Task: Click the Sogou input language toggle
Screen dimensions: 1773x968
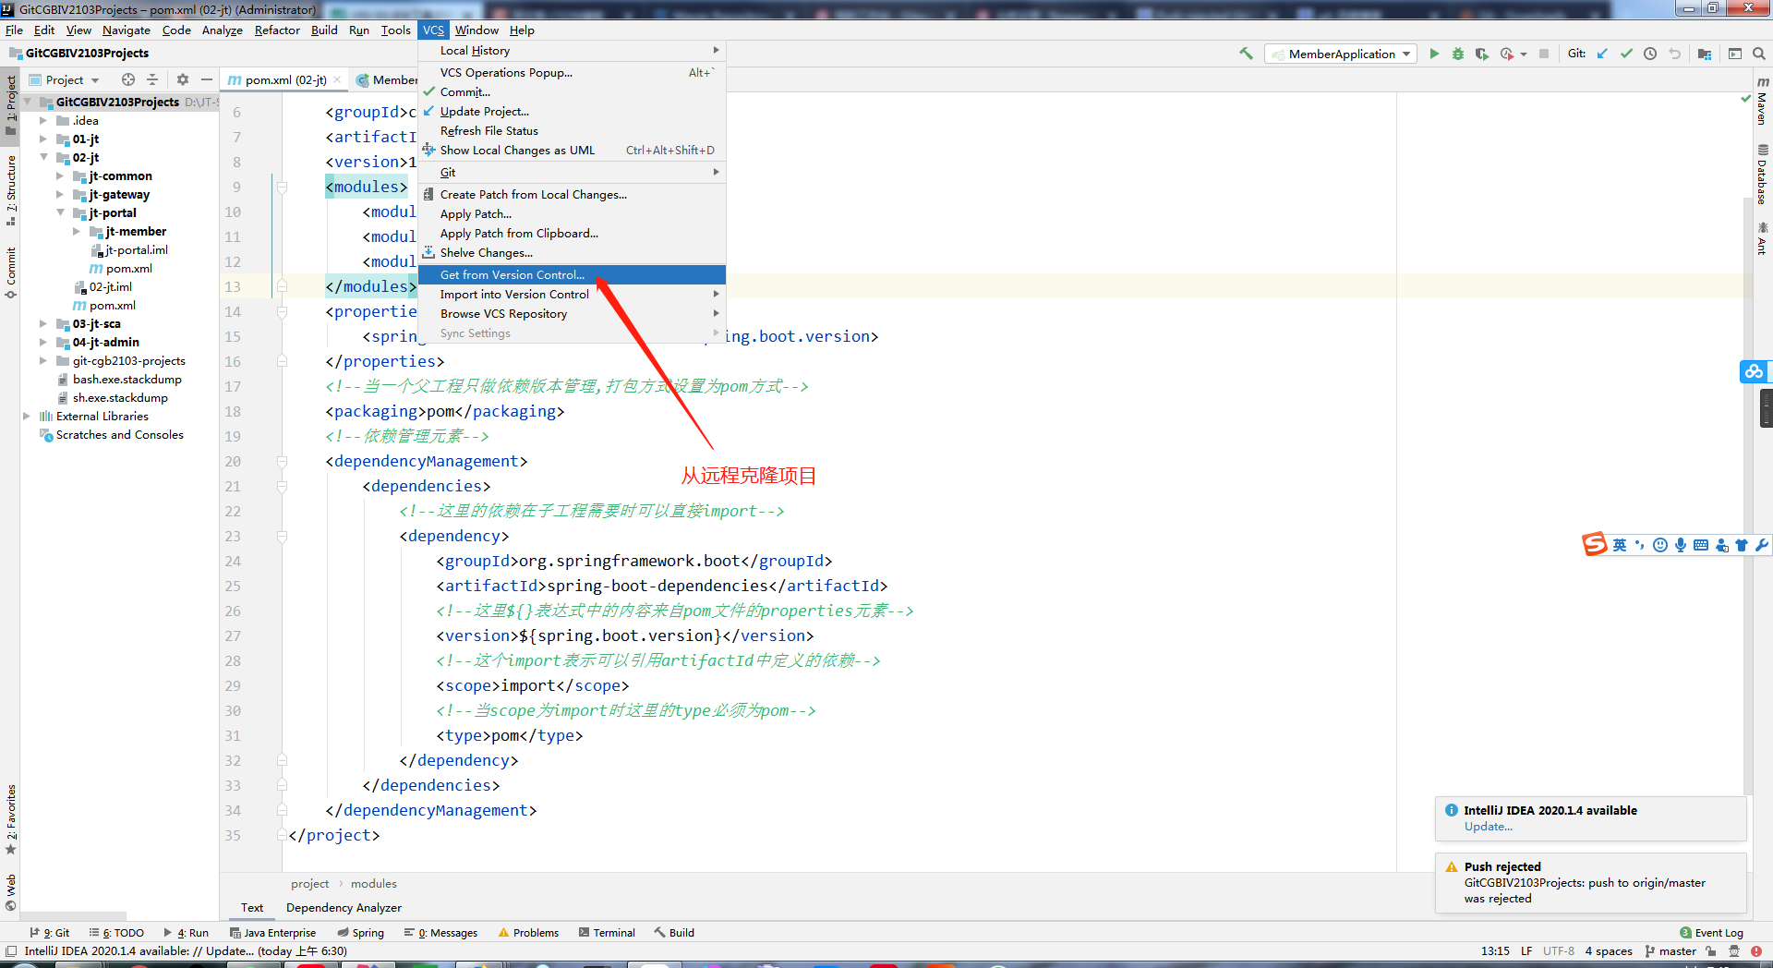Action: click(x=1620, y=545)
